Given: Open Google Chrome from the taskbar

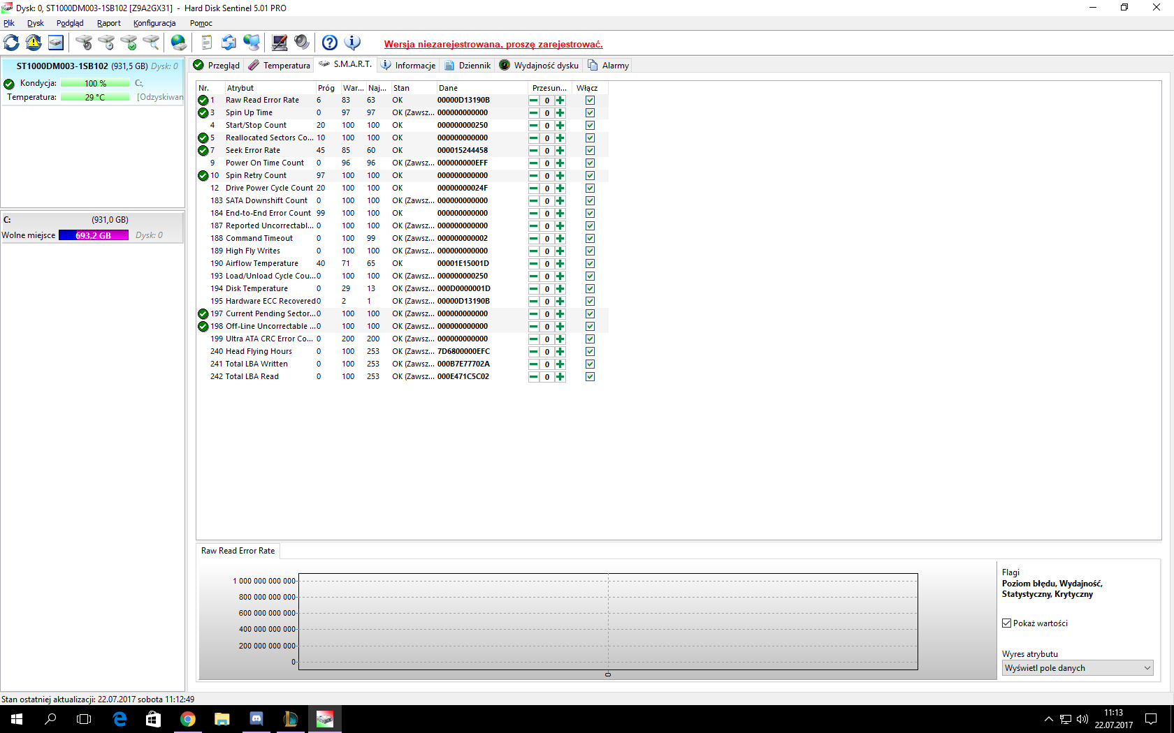Looking at the screenshot, I should (x=187, y=719).
